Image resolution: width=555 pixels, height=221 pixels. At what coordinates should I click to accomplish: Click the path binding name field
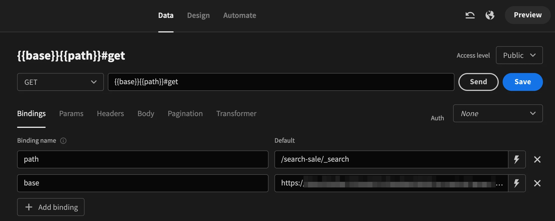143,159
